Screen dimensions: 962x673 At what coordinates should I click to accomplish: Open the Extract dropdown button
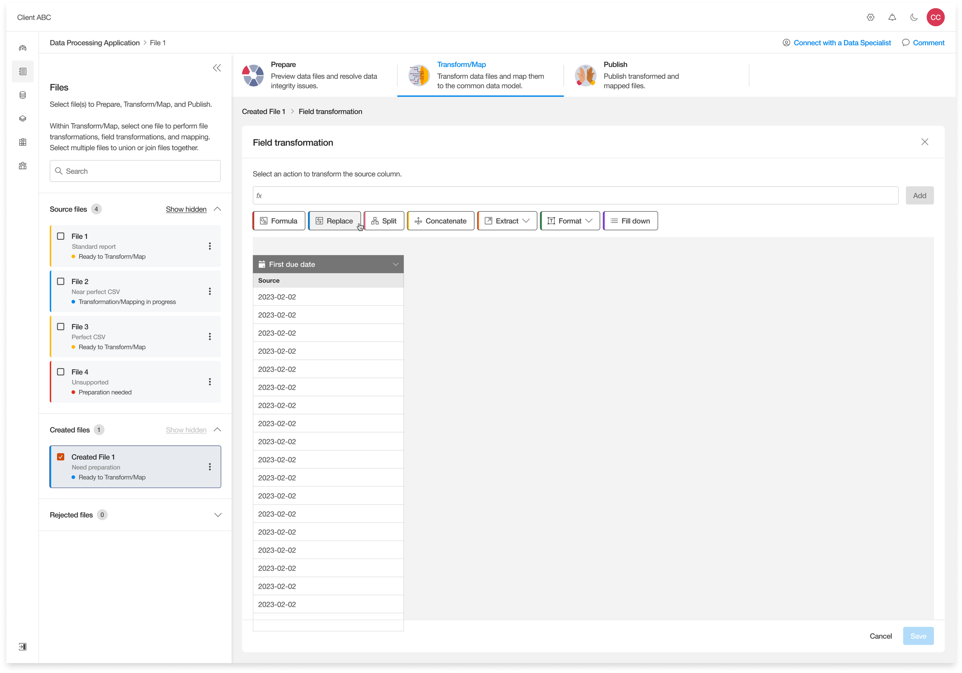click(507, 221)
